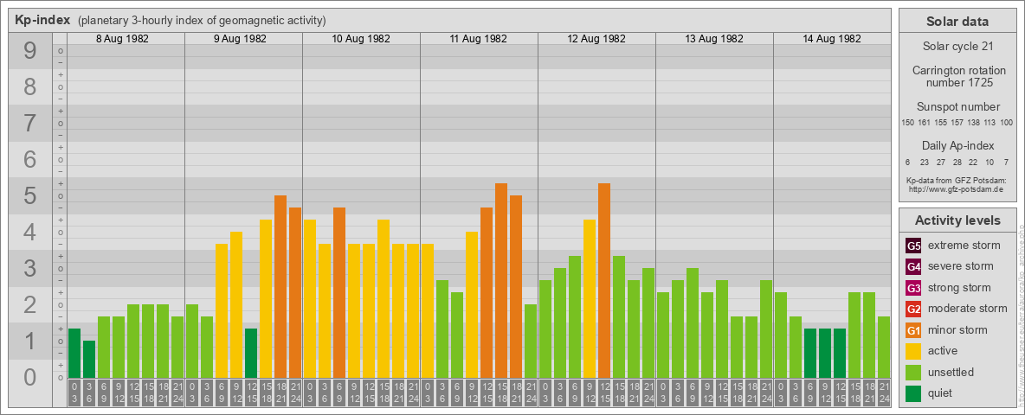Viewport: 1025px width, 415px height.
Task: Click the green 21-24 bar on 13 Aug
Action: click(x=766, y=329)
